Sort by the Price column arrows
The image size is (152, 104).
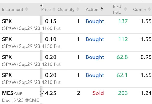[54, 9]
